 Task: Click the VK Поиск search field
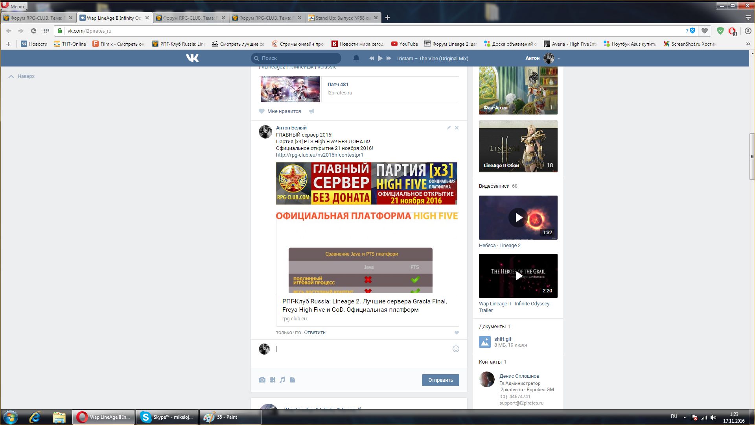tap(296, 58)
